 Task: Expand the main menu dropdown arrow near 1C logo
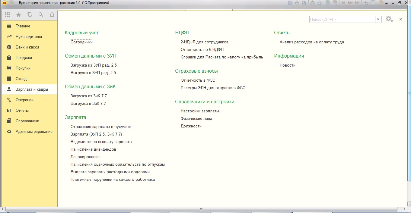coord(11,3)
